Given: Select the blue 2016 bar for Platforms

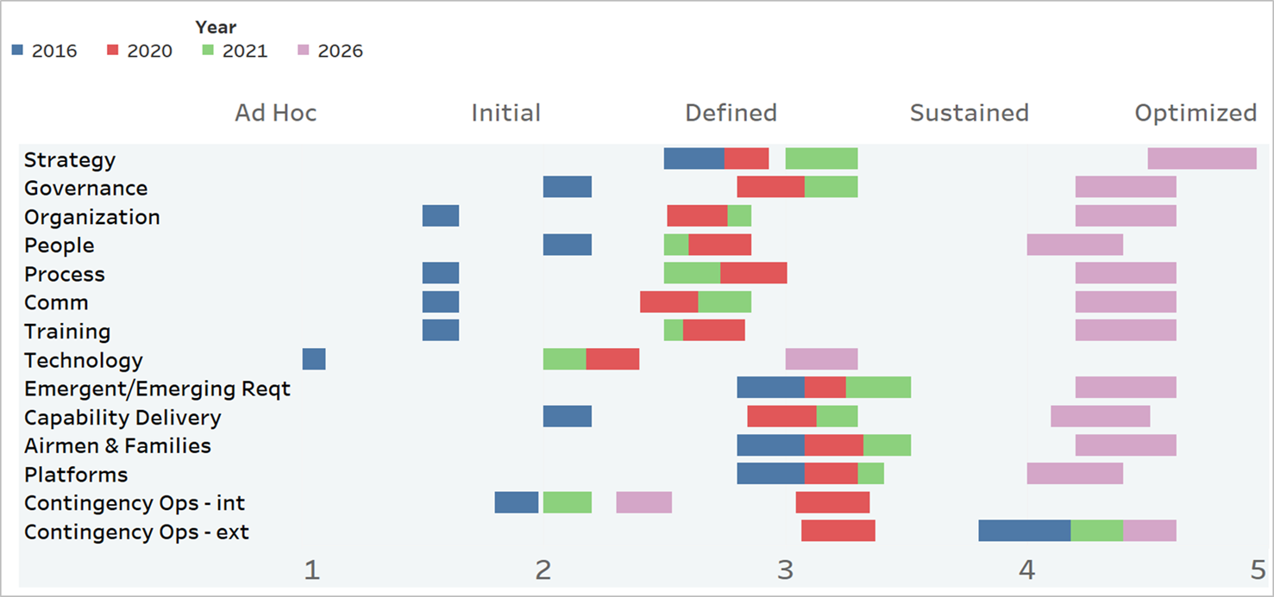Looking at the screenshot, I should point(770,474).
